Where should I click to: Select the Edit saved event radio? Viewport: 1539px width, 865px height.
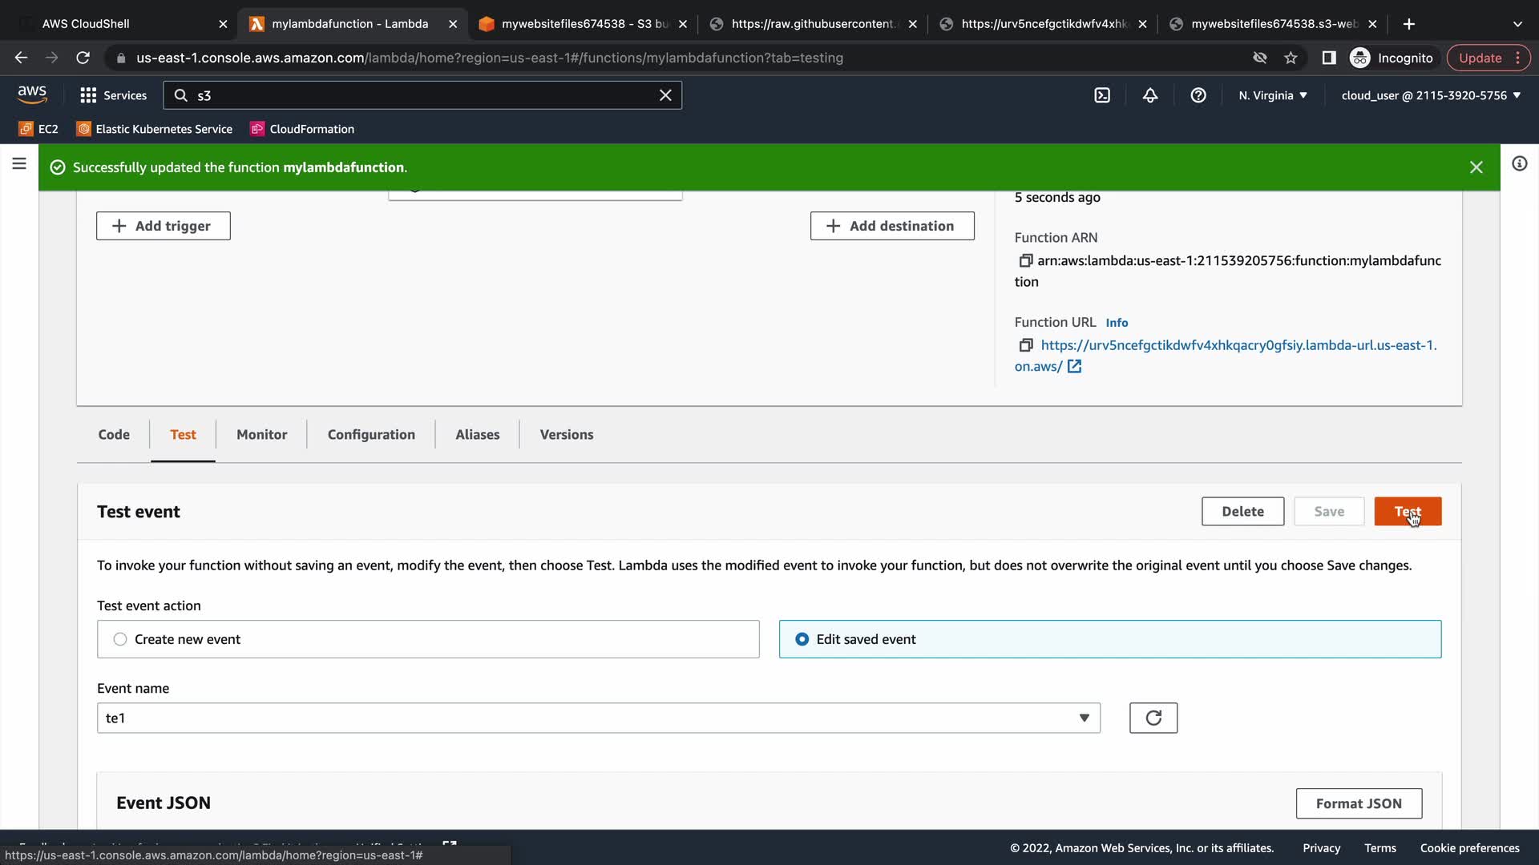(x=802, y=639)
